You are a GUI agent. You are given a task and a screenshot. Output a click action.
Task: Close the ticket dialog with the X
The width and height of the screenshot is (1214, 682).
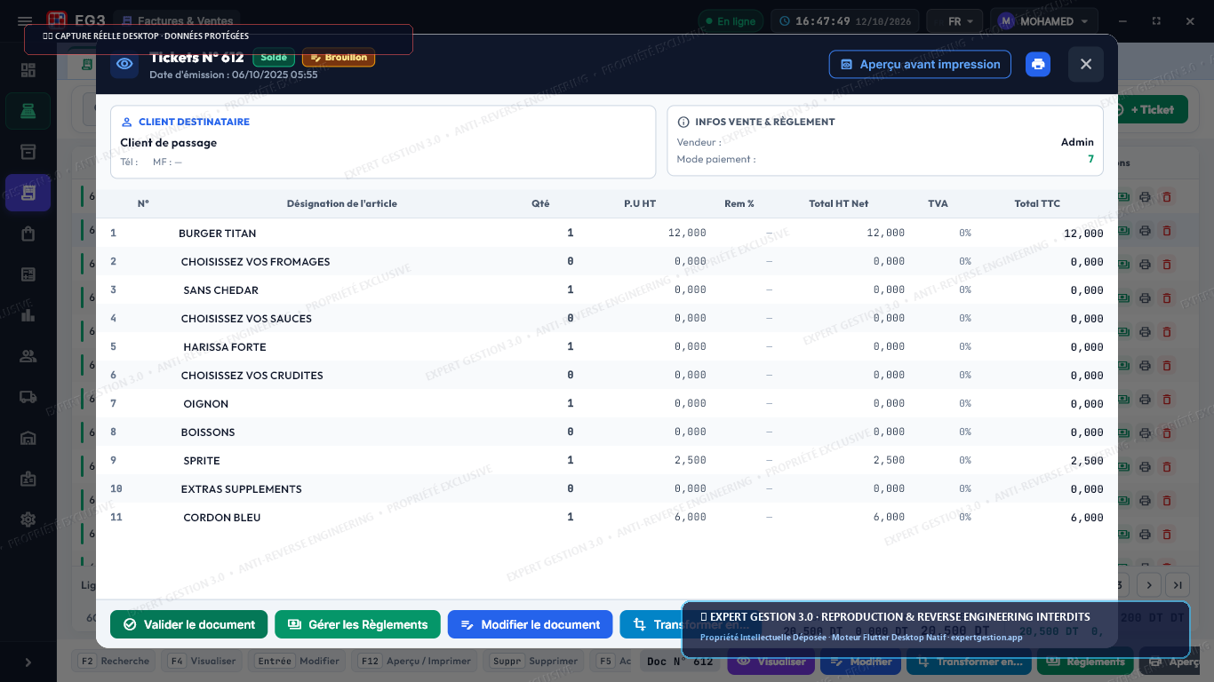click(x=1086, y=64)
